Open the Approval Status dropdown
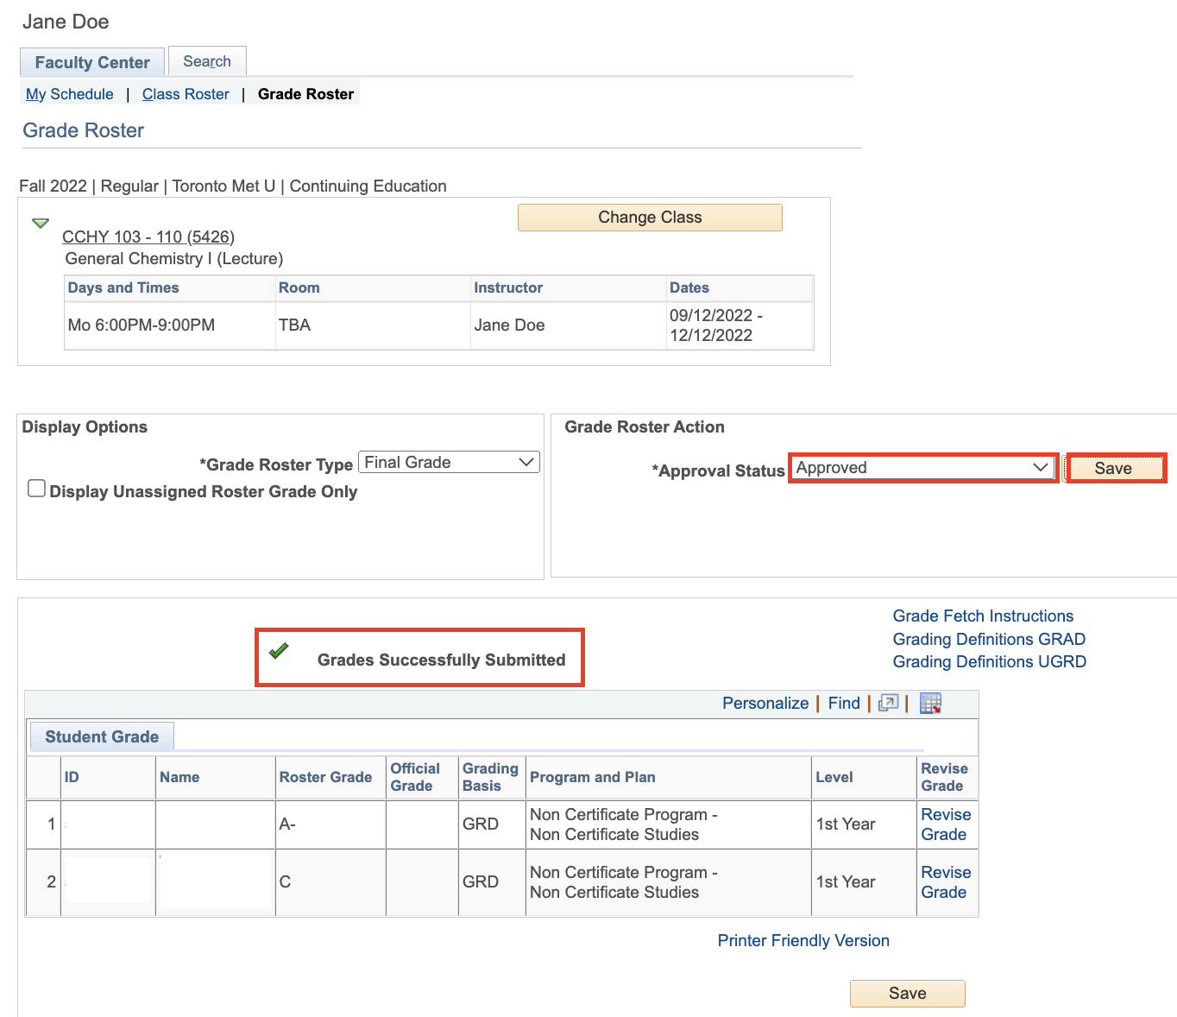This screenshot has height=1017, width=1177. (922, 468)
